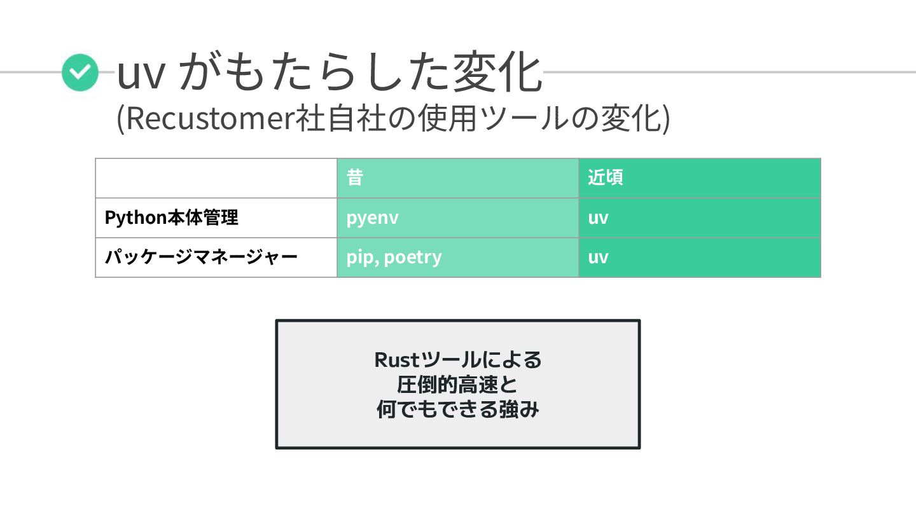This screenshot has height=515, width=916.
Task: Select the pip, poetry cell
Action: [x=458, y=257]
